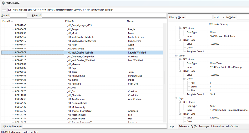Select the _NR_MisterZwicky record row
The width and height of the screenshot is (249, 133).
(x=82, y=107)
